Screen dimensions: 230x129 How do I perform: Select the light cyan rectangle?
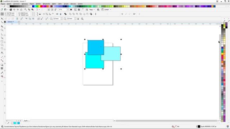[112, 54]
